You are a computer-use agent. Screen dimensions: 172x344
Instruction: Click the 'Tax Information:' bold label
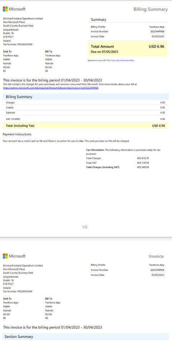coord(95,150)
